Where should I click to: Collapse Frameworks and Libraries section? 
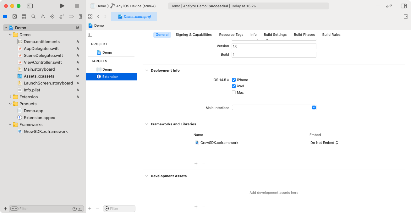(x=146, y=124)
